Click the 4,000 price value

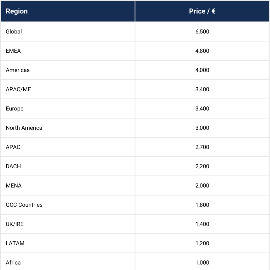point(202,70)
